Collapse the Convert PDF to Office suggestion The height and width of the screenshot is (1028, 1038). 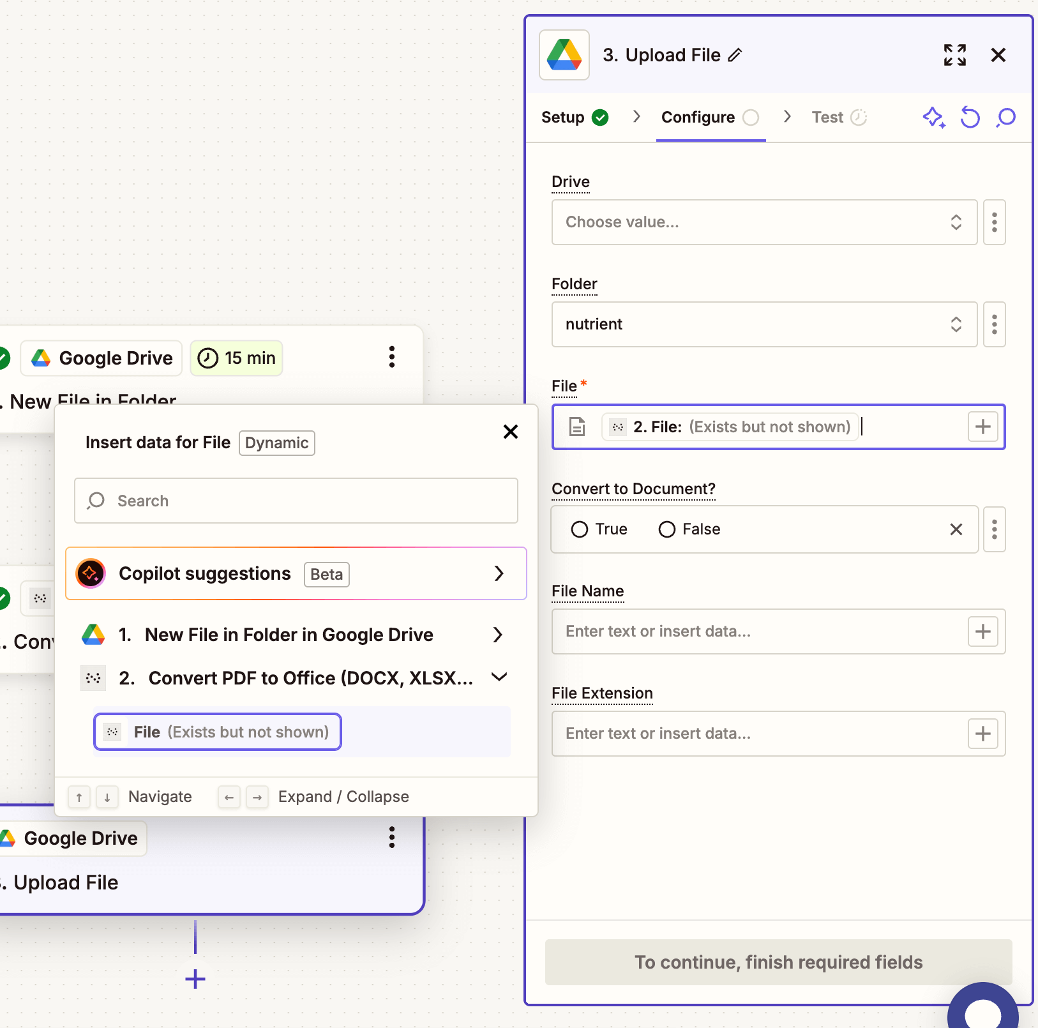[x=499, y=677]
